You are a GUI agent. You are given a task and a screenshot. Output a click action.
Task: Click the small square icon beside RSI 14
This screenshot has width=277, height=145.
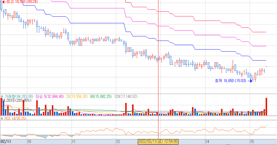coord(2,118)
